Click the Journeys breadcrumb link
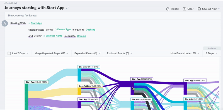This screenshot has height=110, width=223. tap(12, 3)
